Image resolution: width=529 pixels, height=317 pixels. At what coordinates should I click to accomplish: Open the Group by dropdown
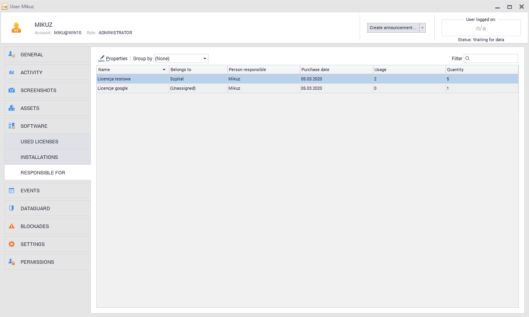[x=181, y=59]
